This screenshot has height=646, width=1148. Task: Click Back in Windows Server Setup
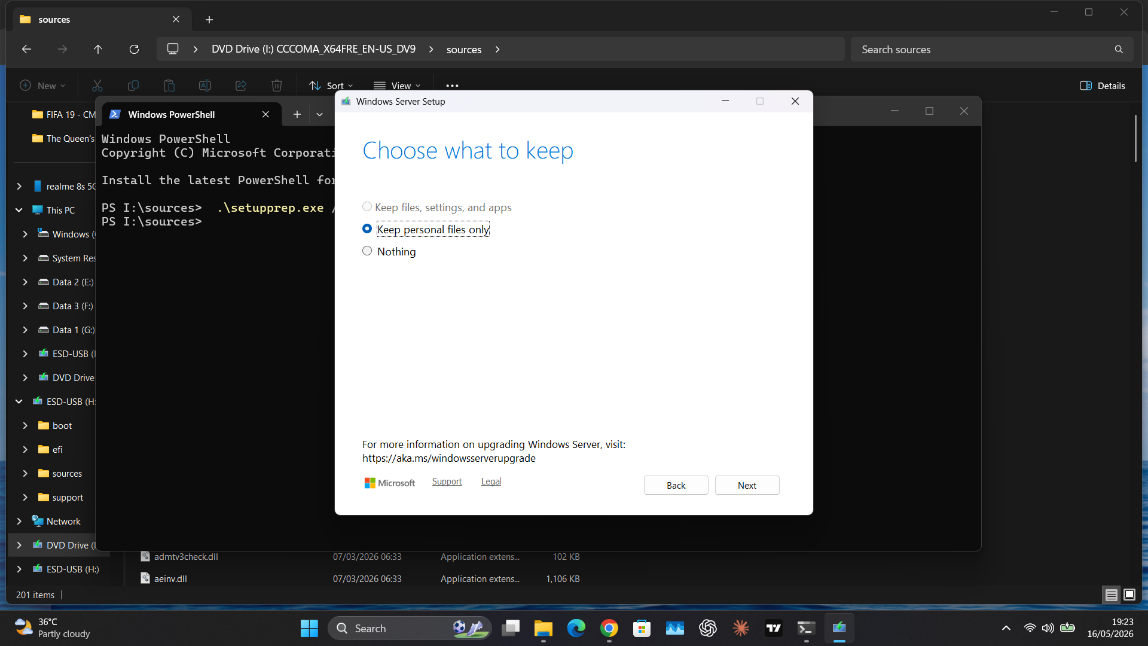tap(676, 485)
